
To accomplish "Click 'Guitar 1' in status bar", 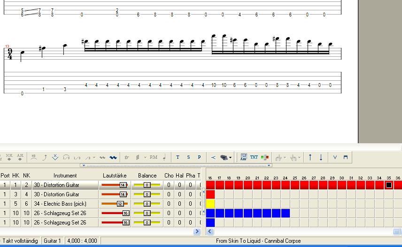I will point(52,241).
